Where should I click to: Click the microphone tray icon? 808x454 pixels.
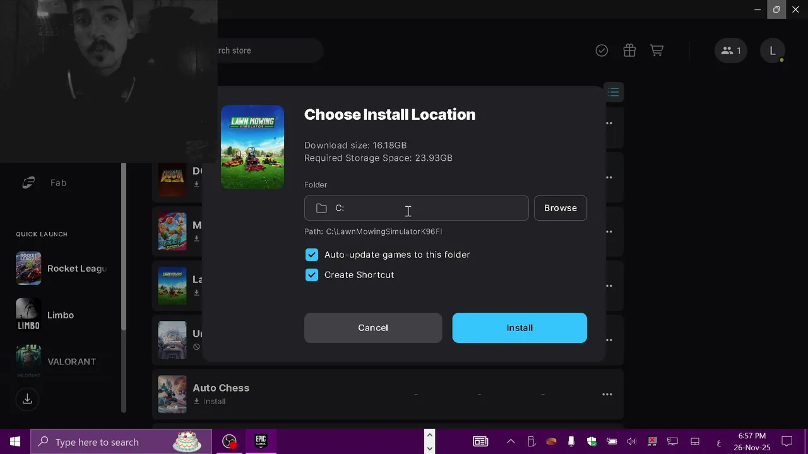(x=571, y=442)
